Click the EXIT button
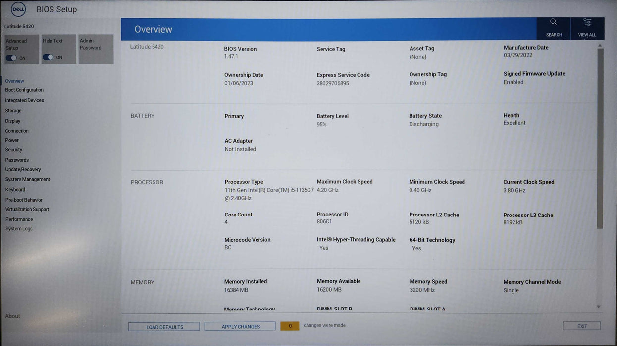Image resolution: width=617 pixels, height=346 pixels. 581,326
